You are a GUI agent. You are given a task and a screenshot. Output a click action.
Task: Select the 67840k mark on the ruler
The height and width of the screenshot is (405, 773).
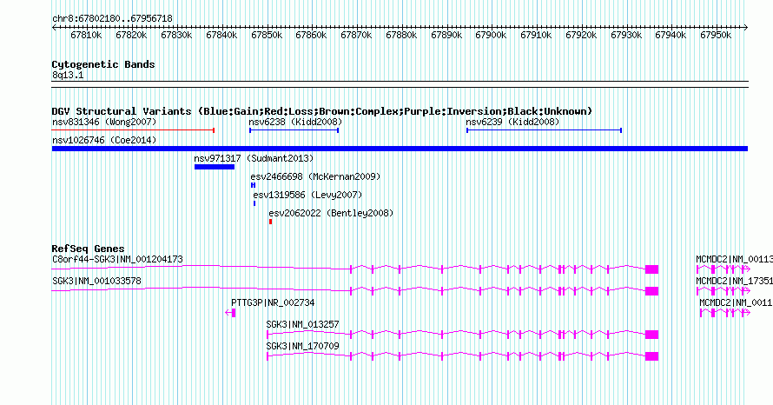(221, 36)
